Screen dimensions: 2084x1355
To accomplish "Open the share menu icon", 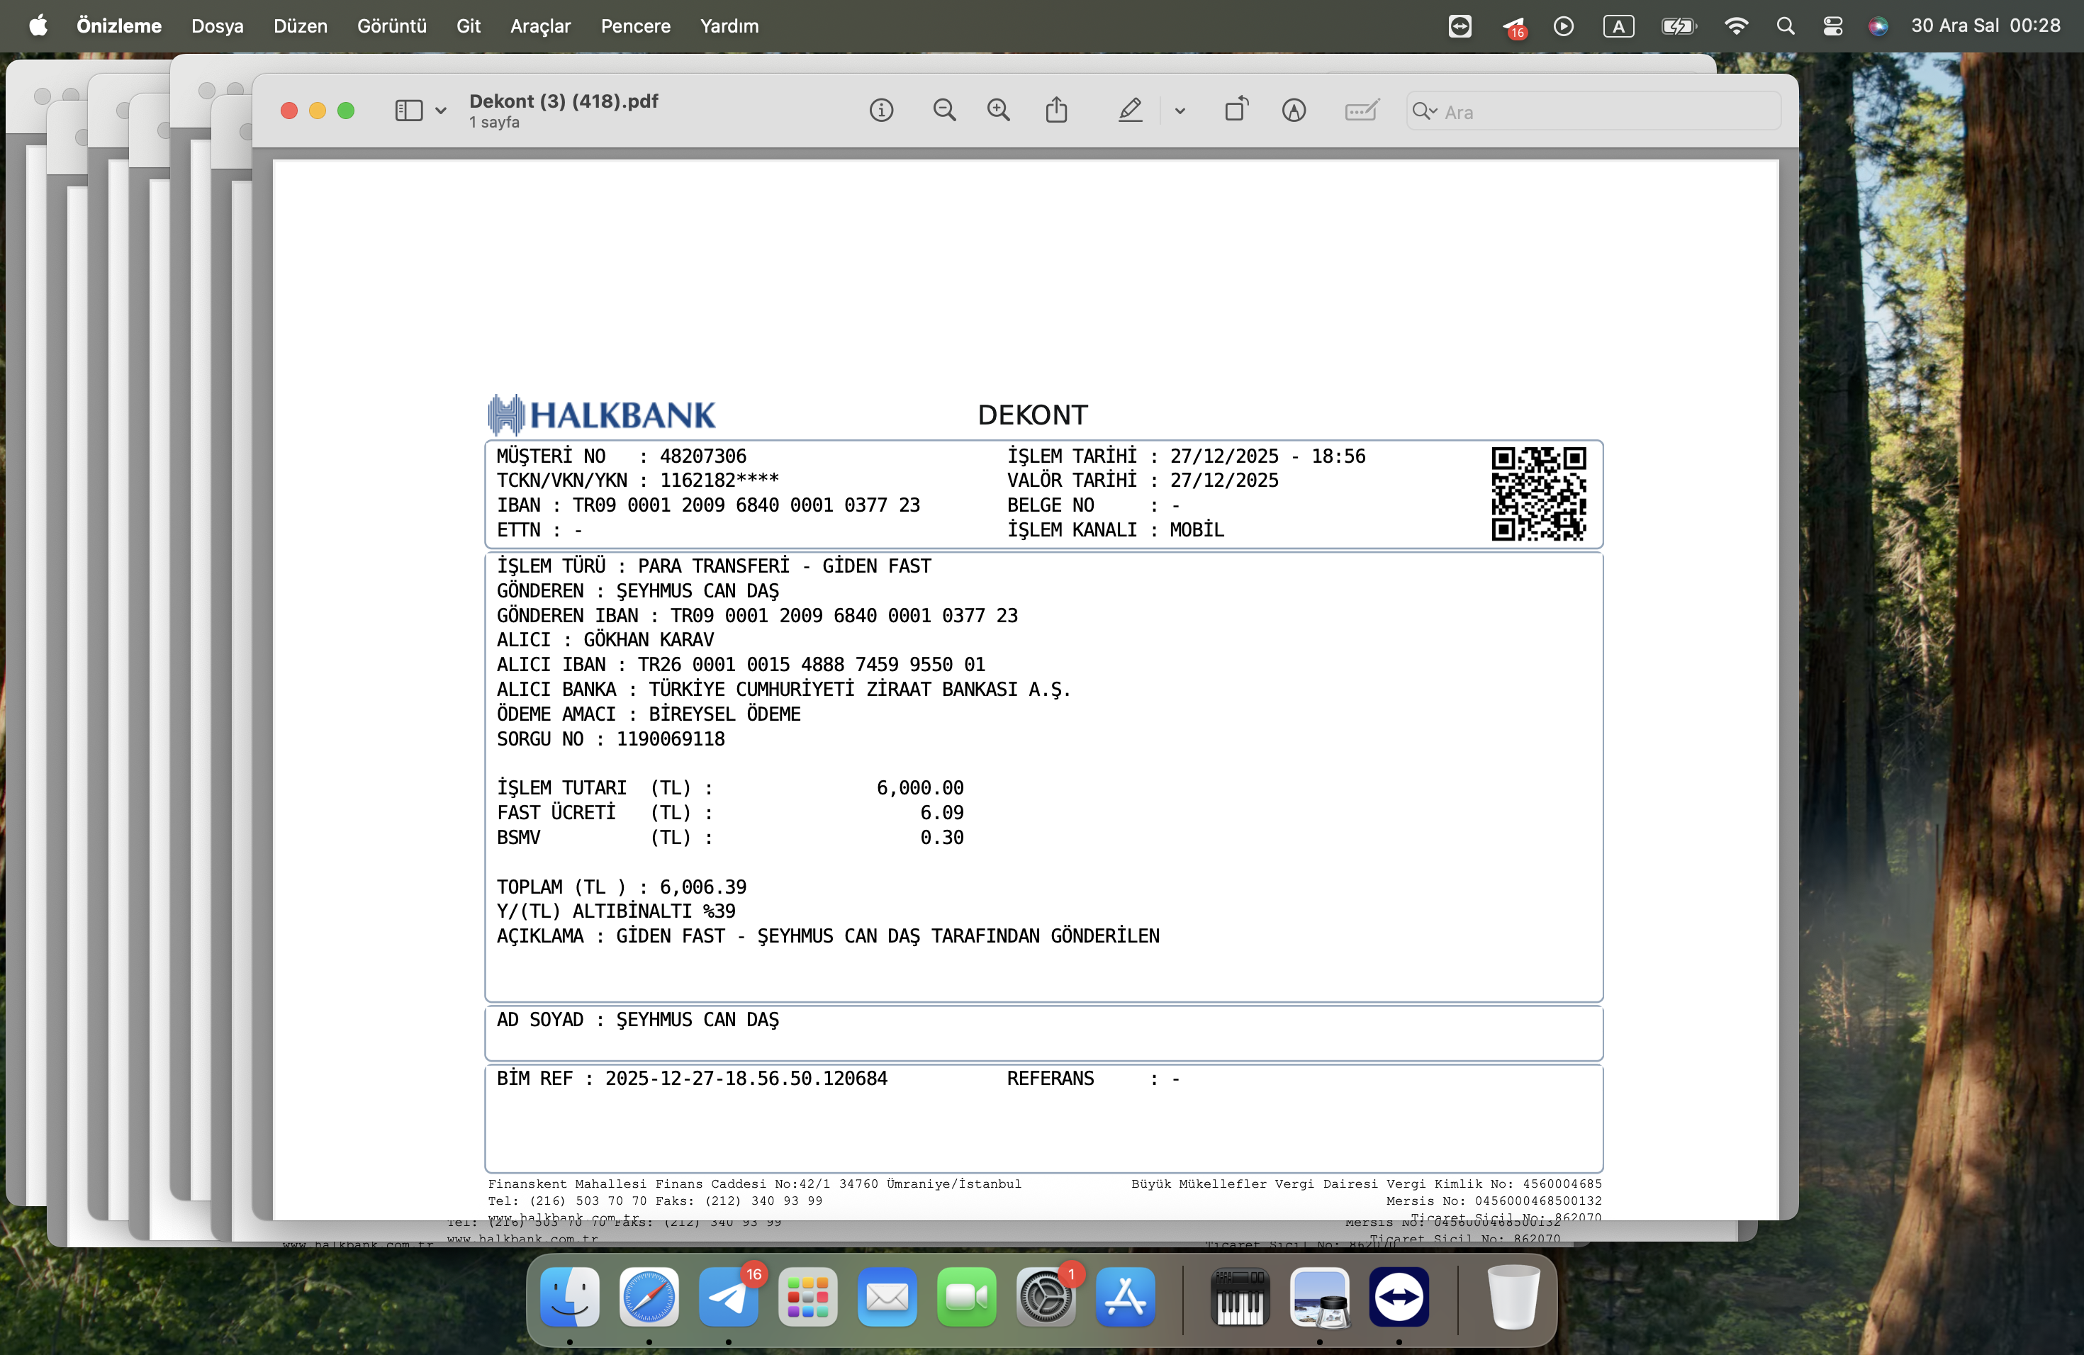I will (x=1056, y=111).
